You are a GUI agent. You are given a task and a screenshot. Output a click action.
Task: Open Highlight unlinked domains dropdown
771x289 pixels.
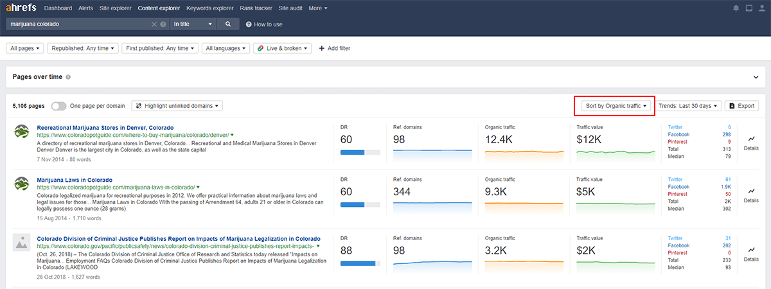(x=177, y=106)
